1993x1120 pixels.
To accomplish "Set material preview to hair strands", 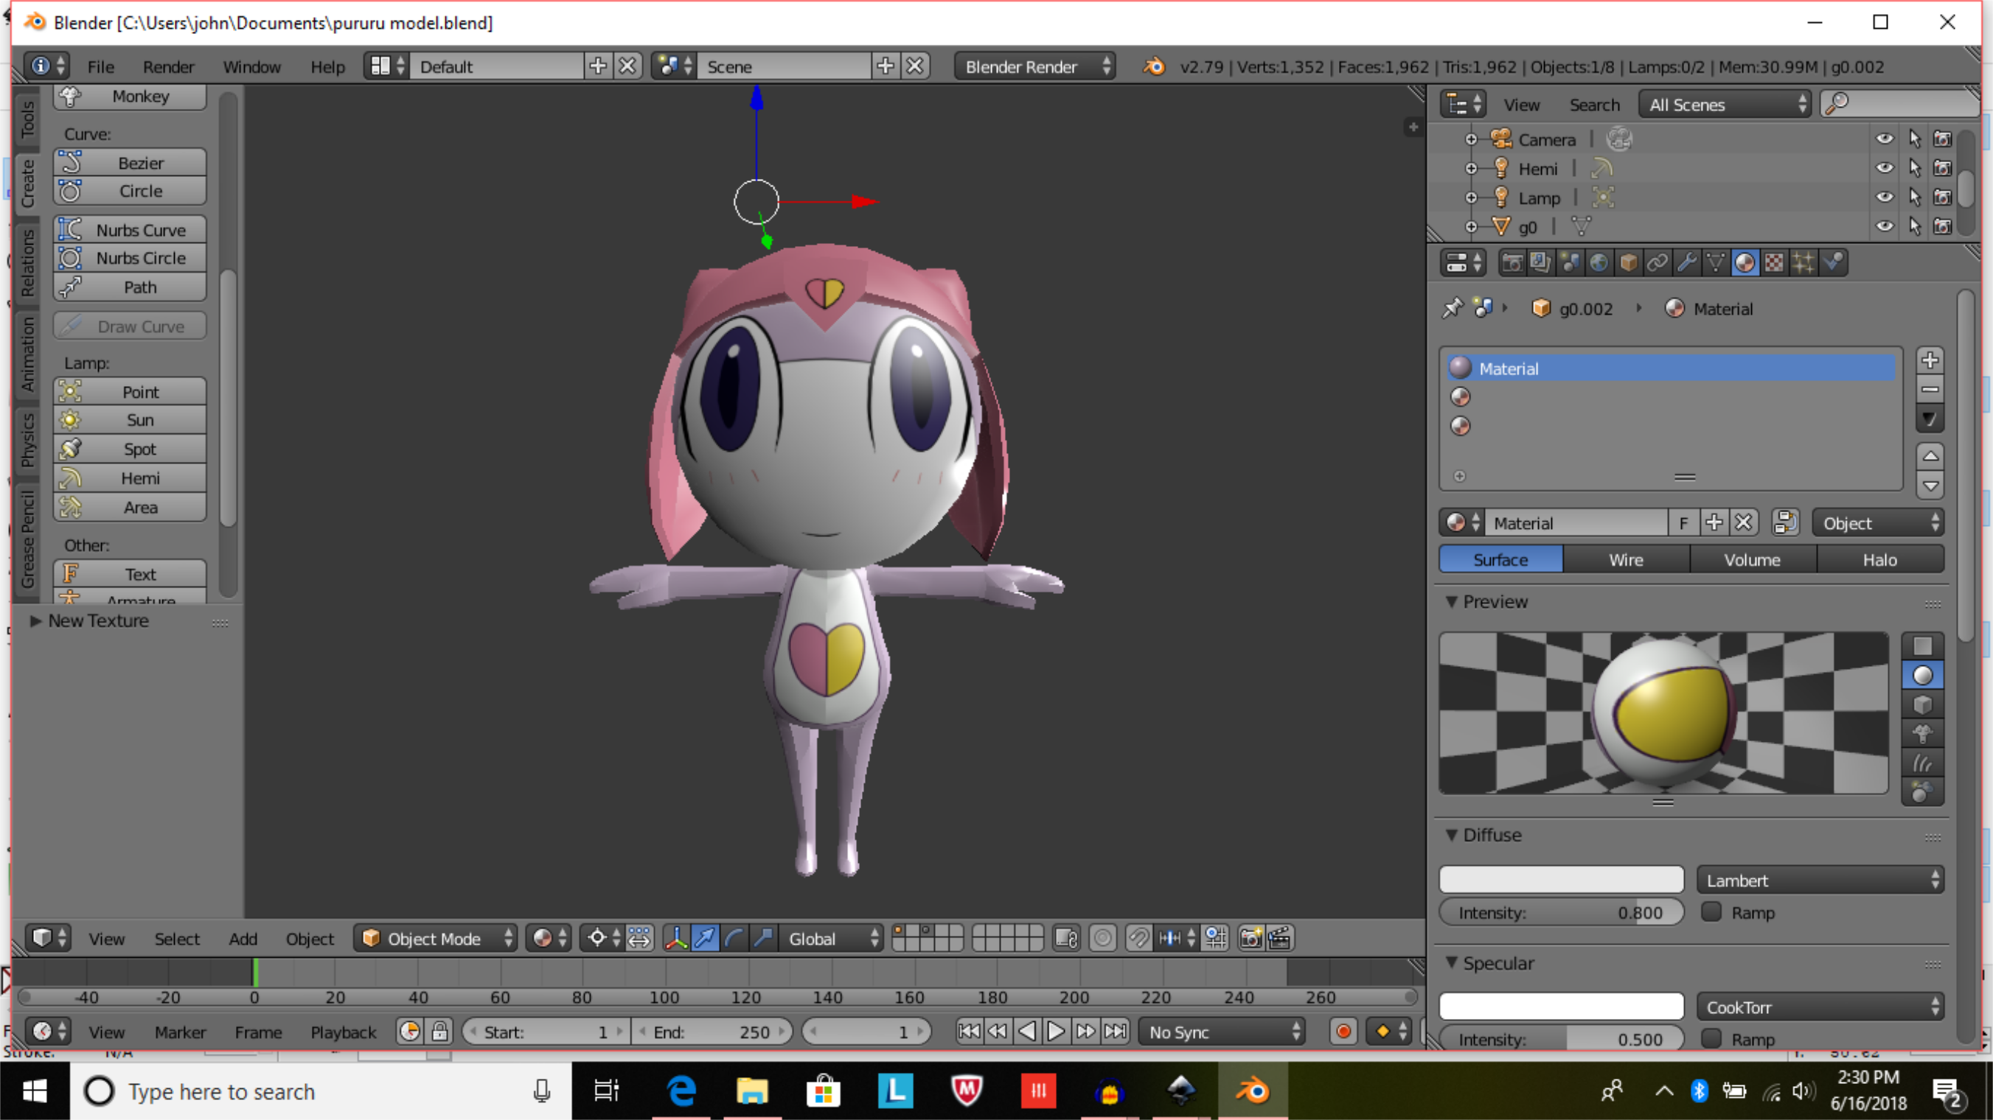I will click(1923, 763).
